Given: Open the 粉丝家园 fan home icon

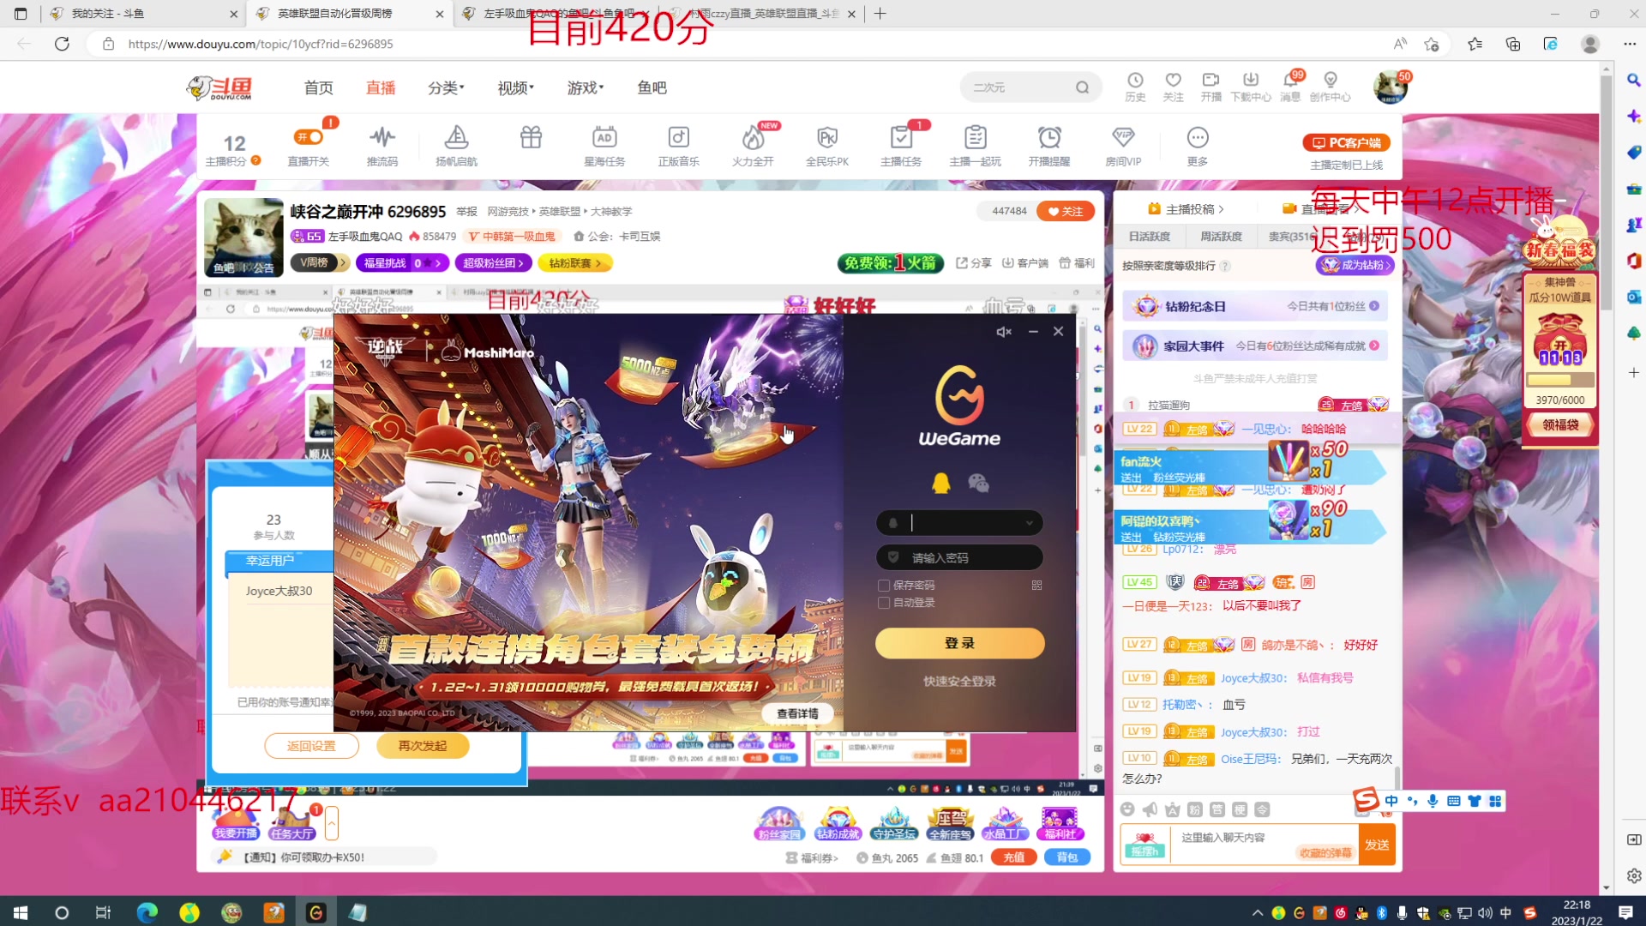Looking at the screenshot, I should coord(778,824).
